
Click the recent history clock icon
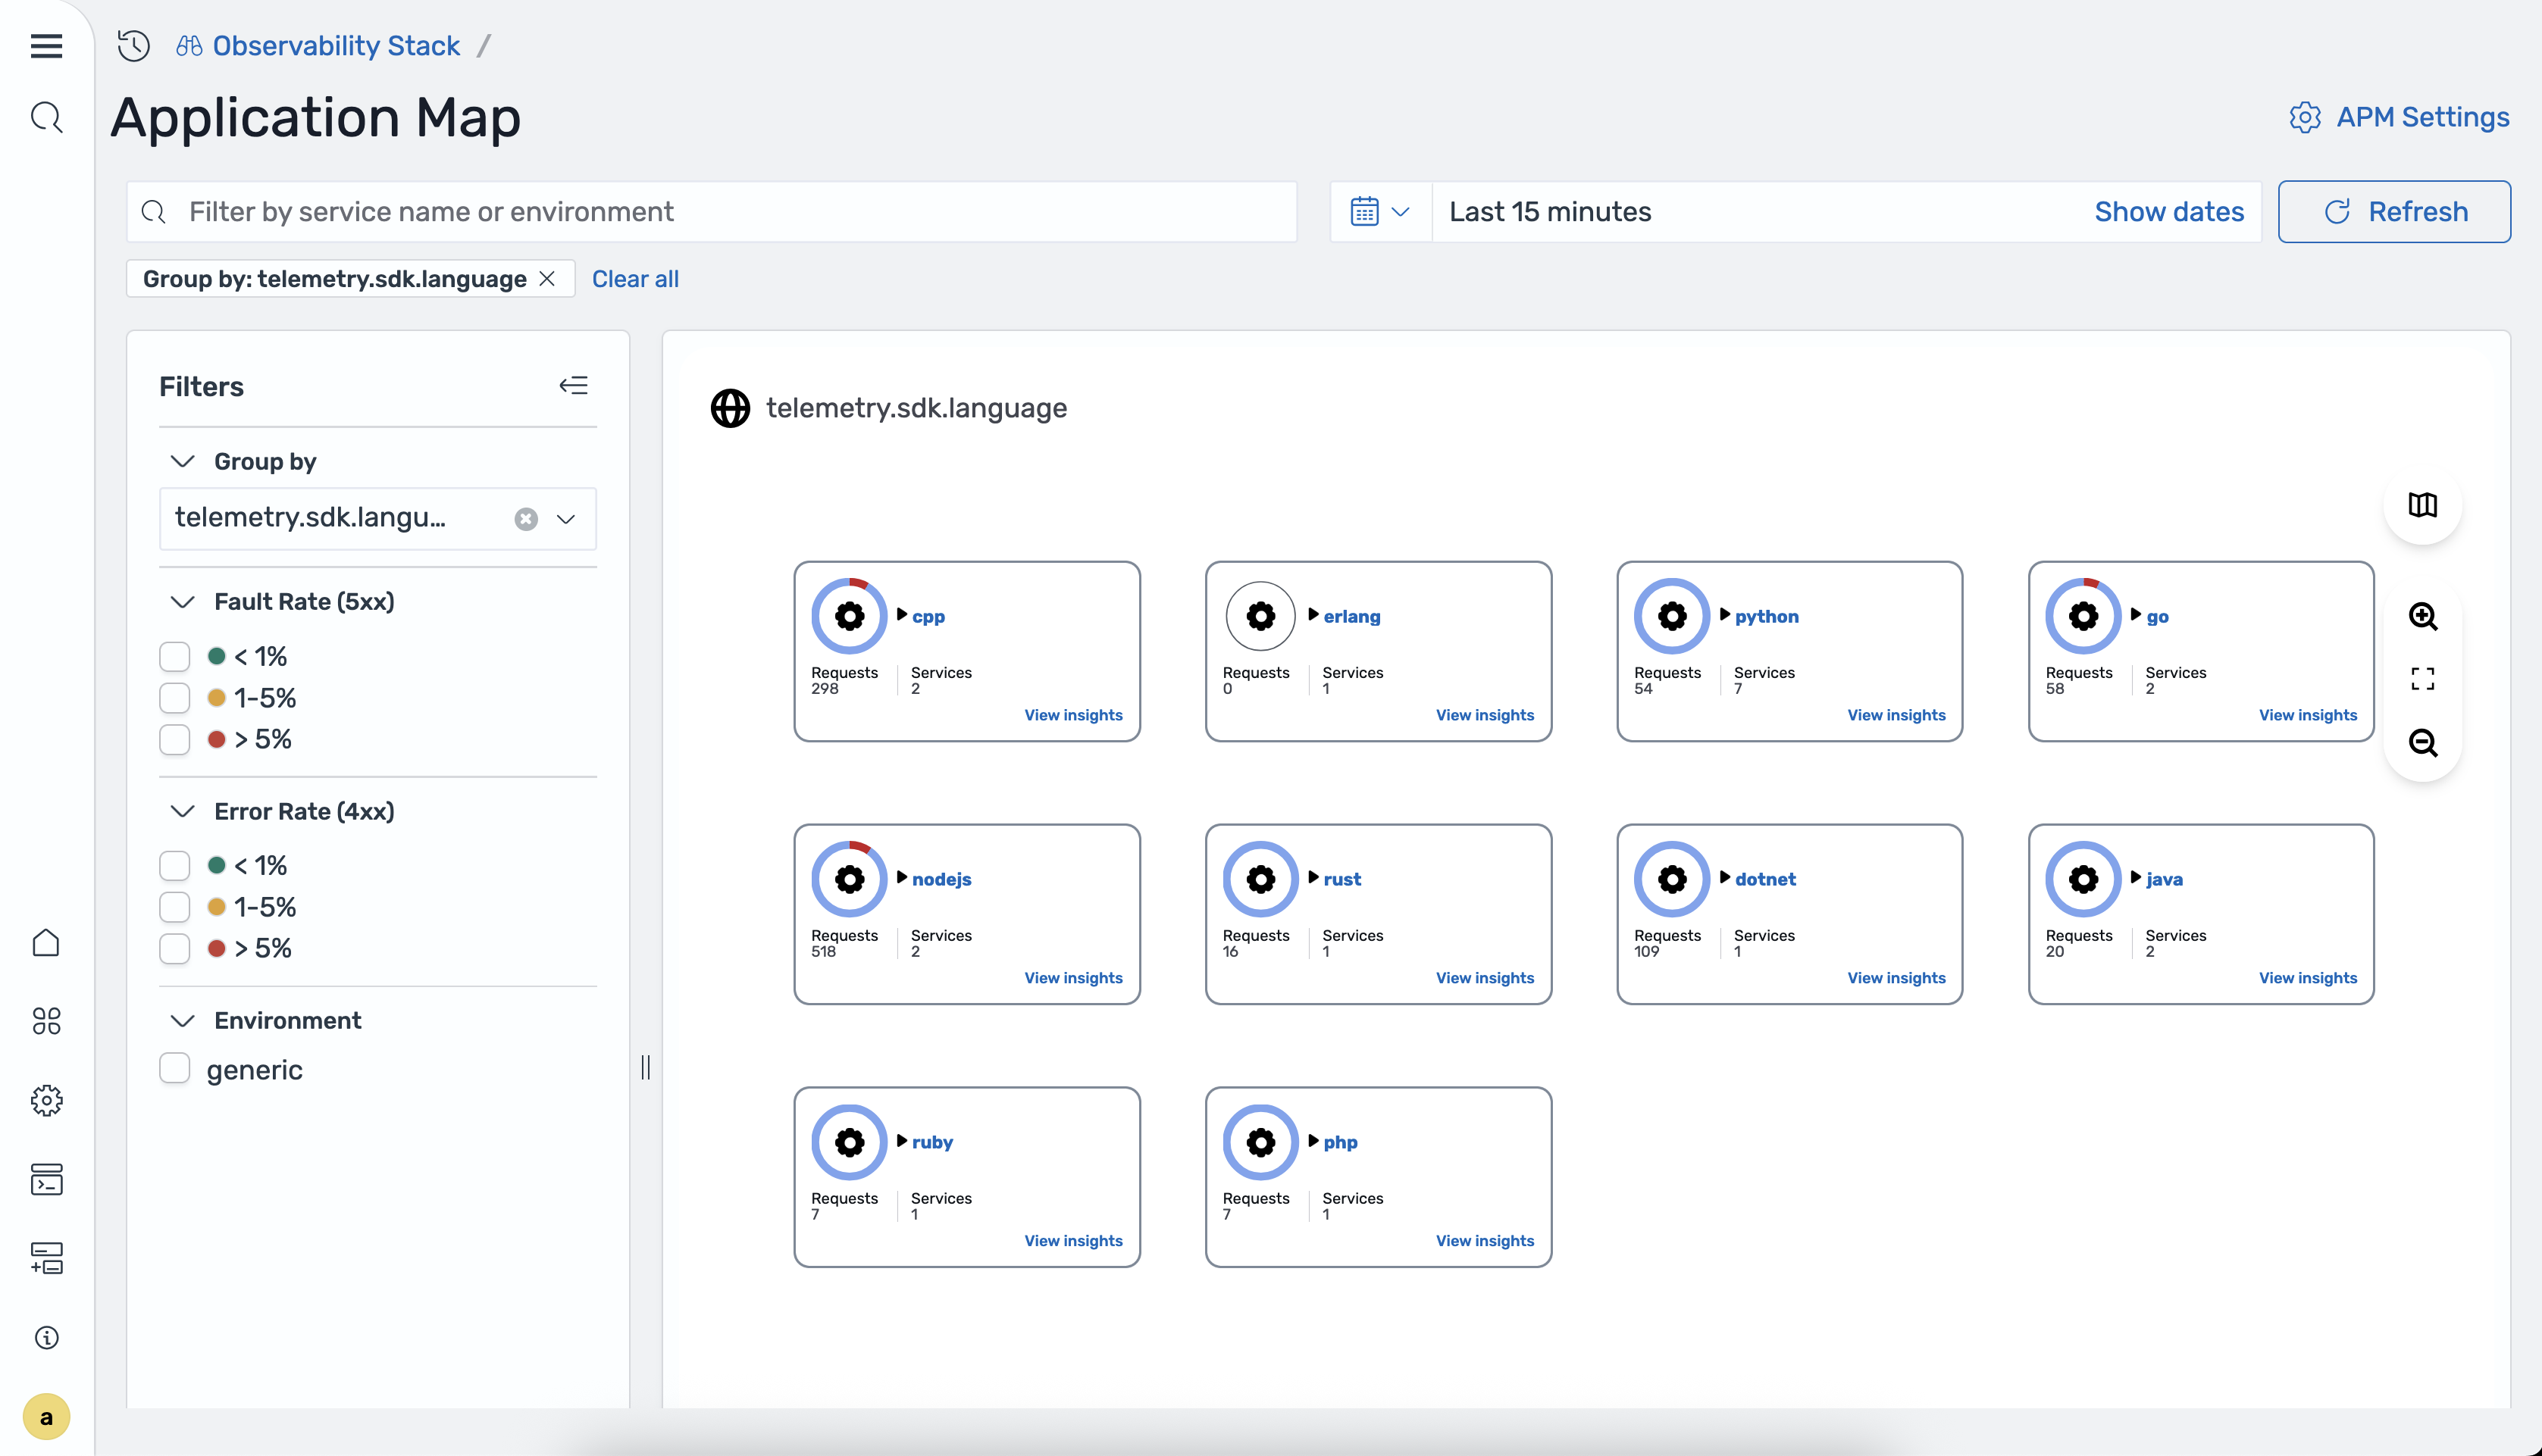[133, 46]
